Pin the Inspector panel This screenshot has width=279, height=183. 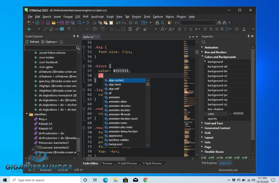[x=248, y=36]
